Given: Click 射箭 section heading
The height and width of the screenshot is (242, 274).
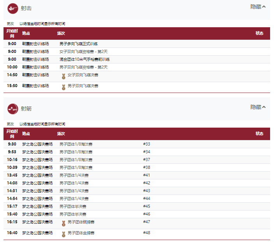Looking at the screenshot, I should pos(26,109).
